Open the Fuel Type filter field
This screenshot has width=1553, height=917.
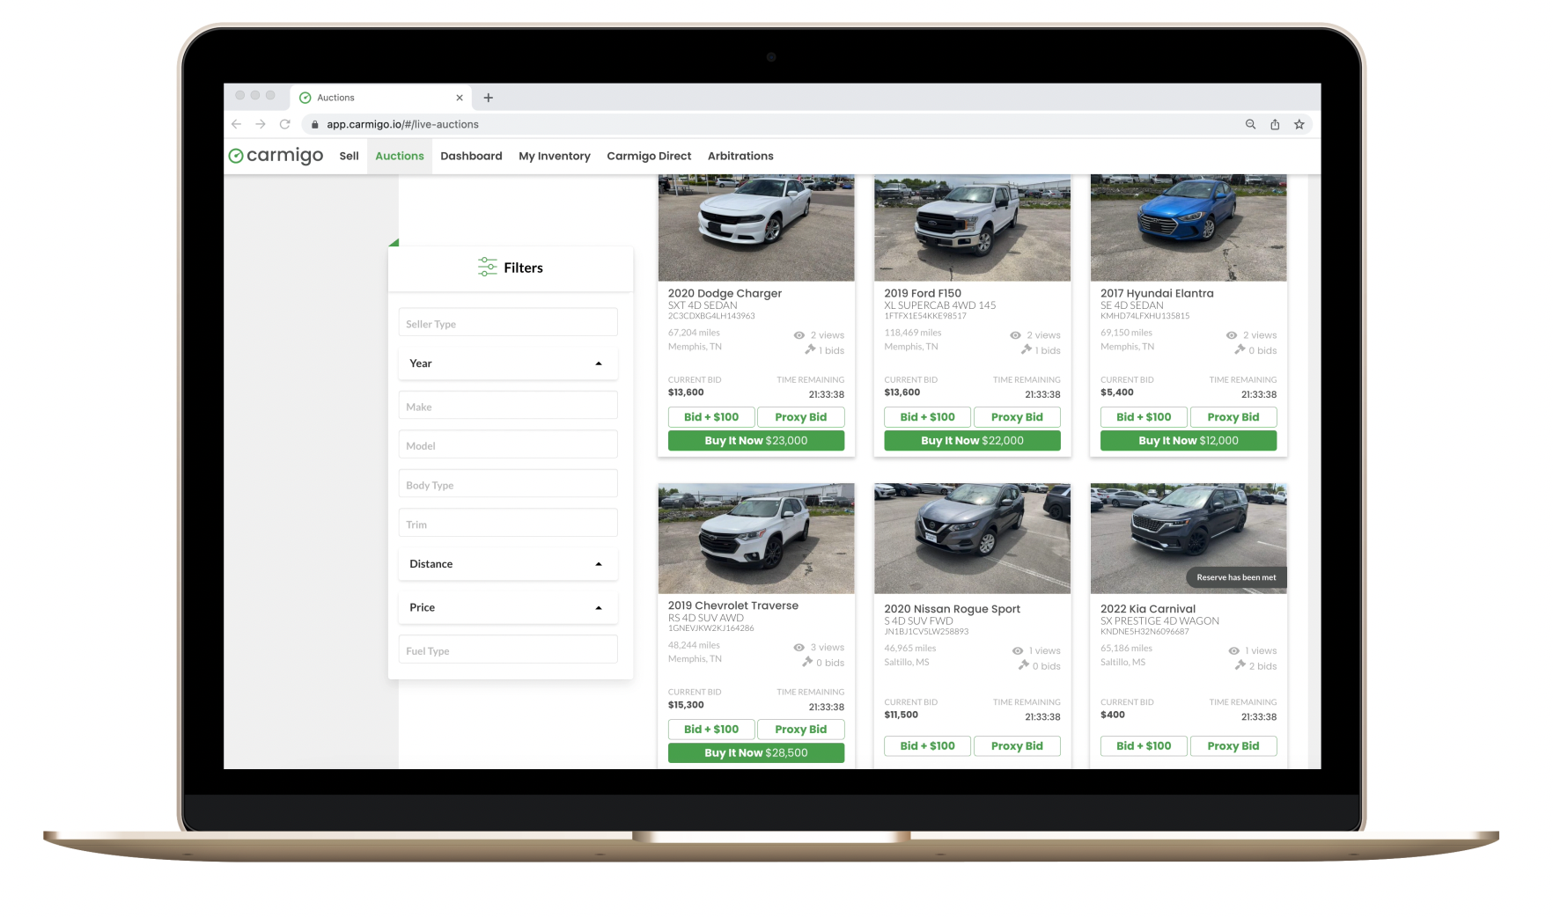(508, 650)
